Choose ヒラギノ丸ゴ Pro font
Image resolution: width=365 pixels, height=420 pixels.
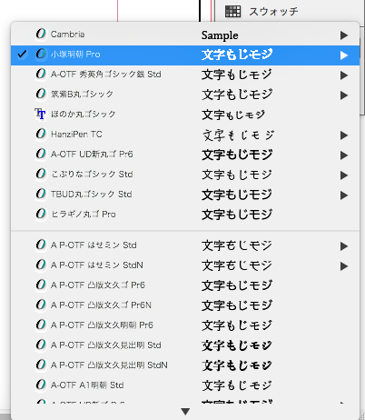point(185,215)
